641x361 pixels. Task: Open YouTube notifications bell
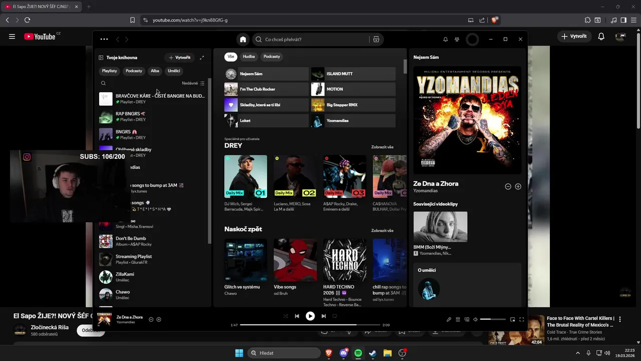[601, 36]
